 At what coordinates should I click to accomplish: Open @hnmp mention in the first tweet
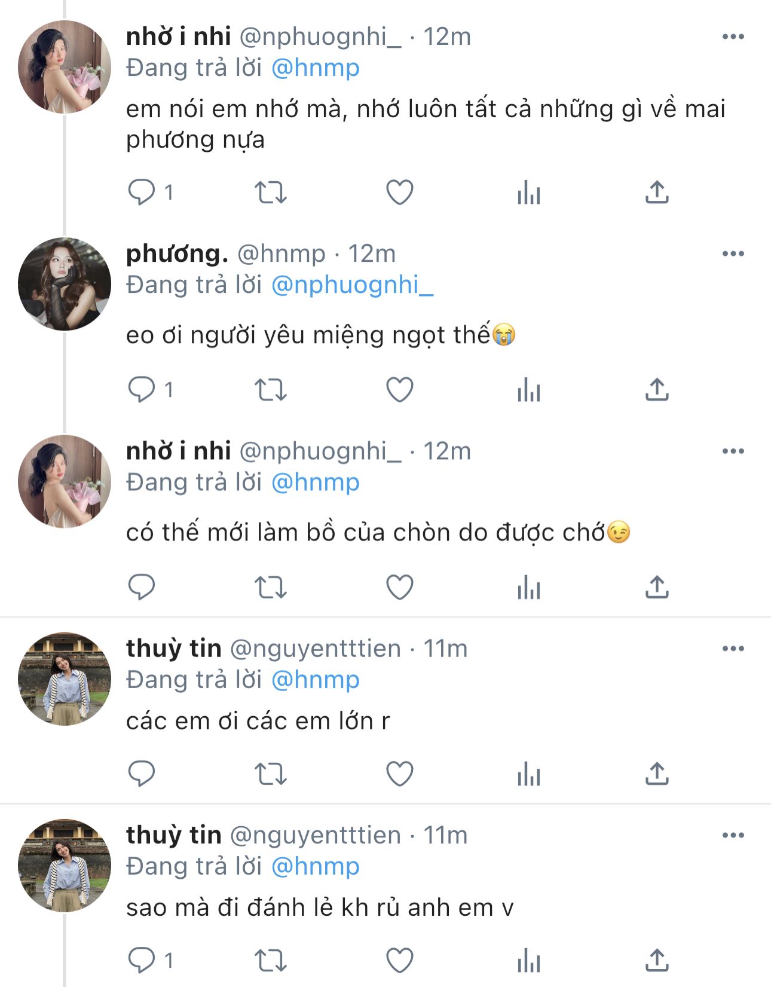pyautogui.click(x=315, y=68)
